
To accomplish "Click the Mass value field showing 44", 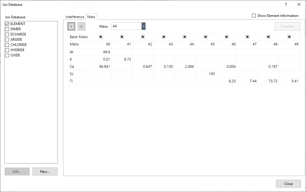I will coord(127,26).
